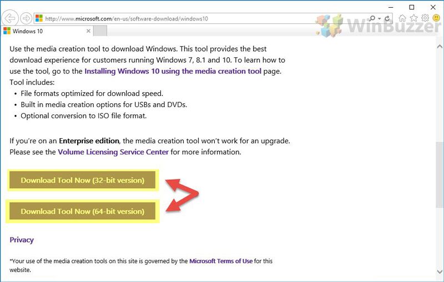This screenshot has width=444, height=282.
Task: Click the bullet 'Built in media creation options'
Action: [x=104, y=104]
